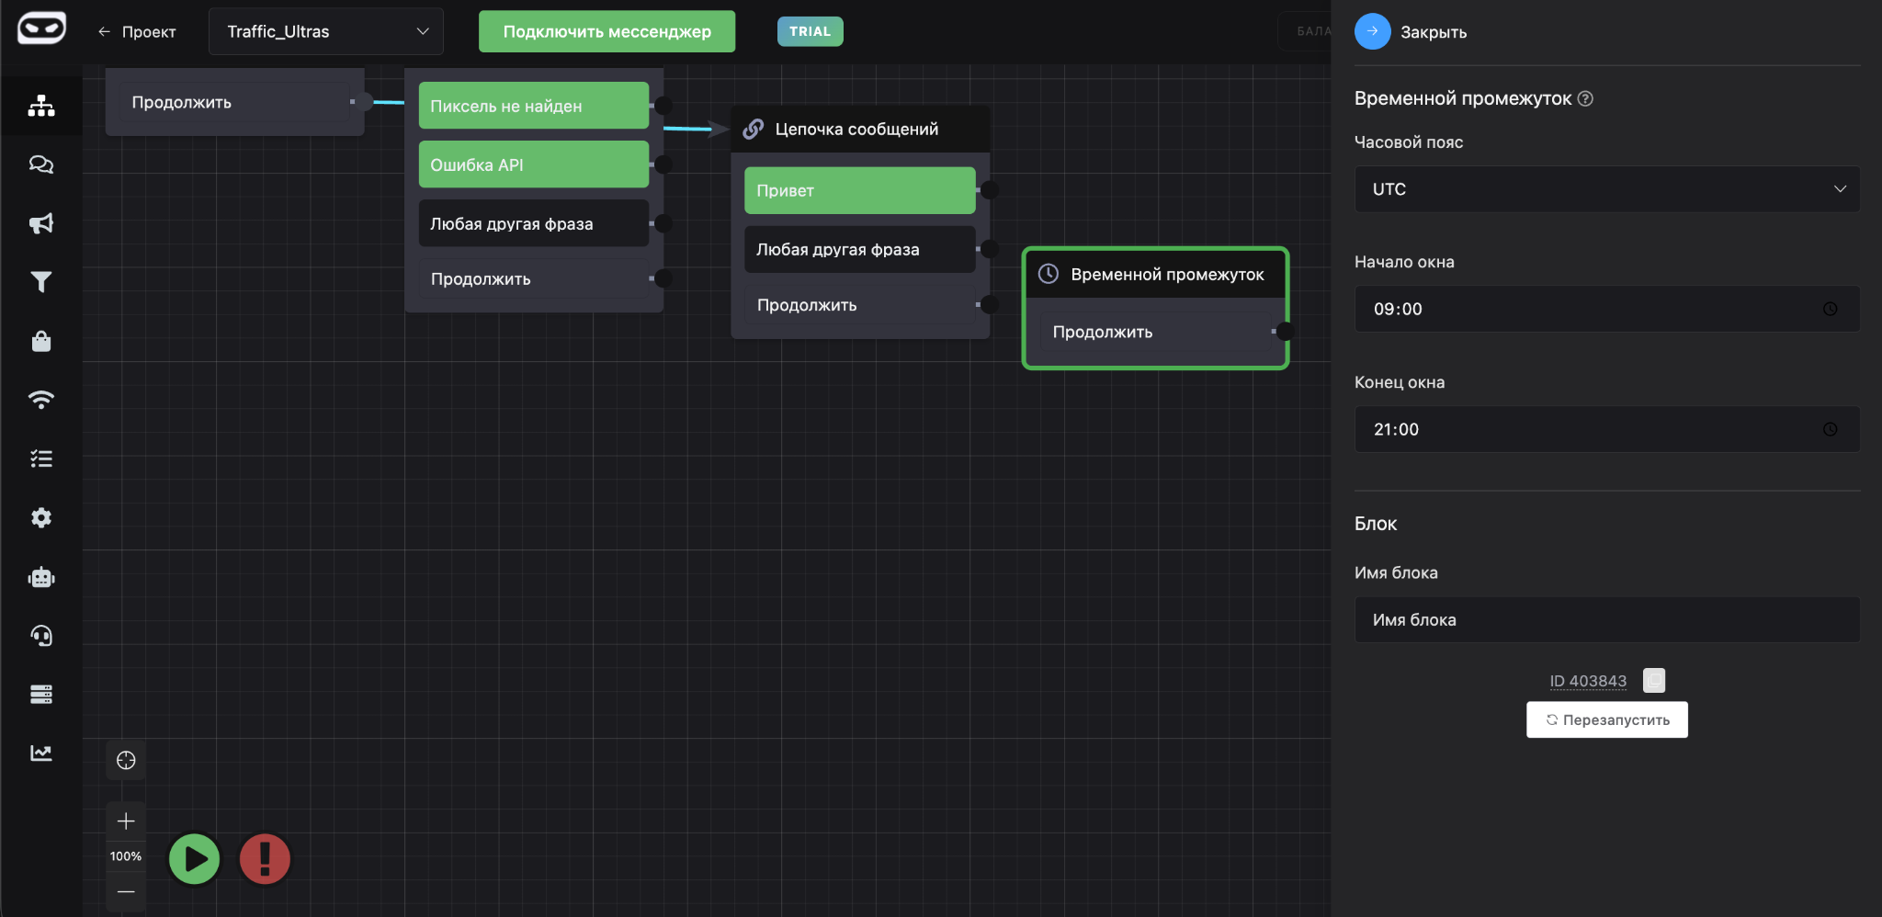
Task: Focus the Конец окна time field 21:00
Action: [1607, 429]
